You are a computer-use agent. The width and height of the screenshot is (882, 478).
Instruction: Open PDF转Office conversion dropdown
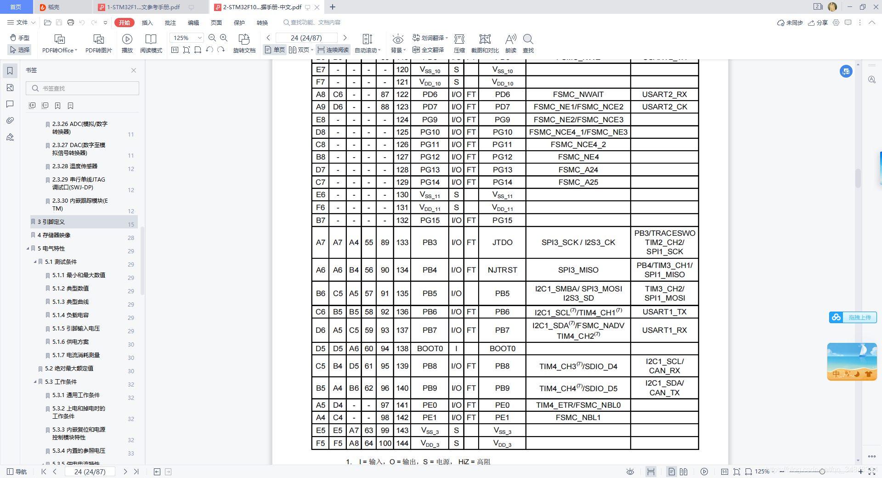[60, 44]
